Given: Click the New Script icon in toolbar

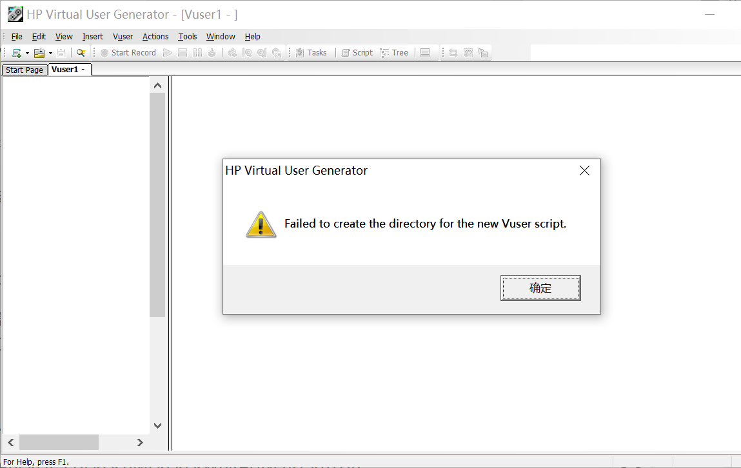Looking at the screenshot, I should click(17, 53).
